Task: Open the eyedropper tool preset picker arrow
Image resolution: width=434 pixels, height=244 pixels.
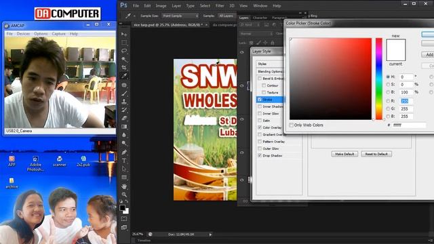Action: (x=134, y=16)
